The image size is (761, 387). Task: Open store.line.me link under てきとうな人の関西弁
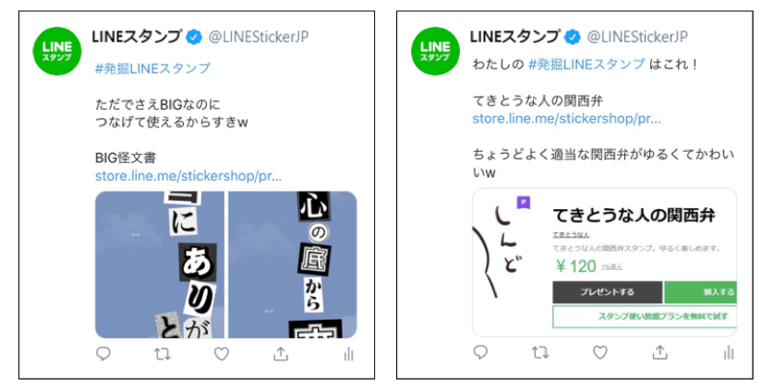tap(566, 119)
